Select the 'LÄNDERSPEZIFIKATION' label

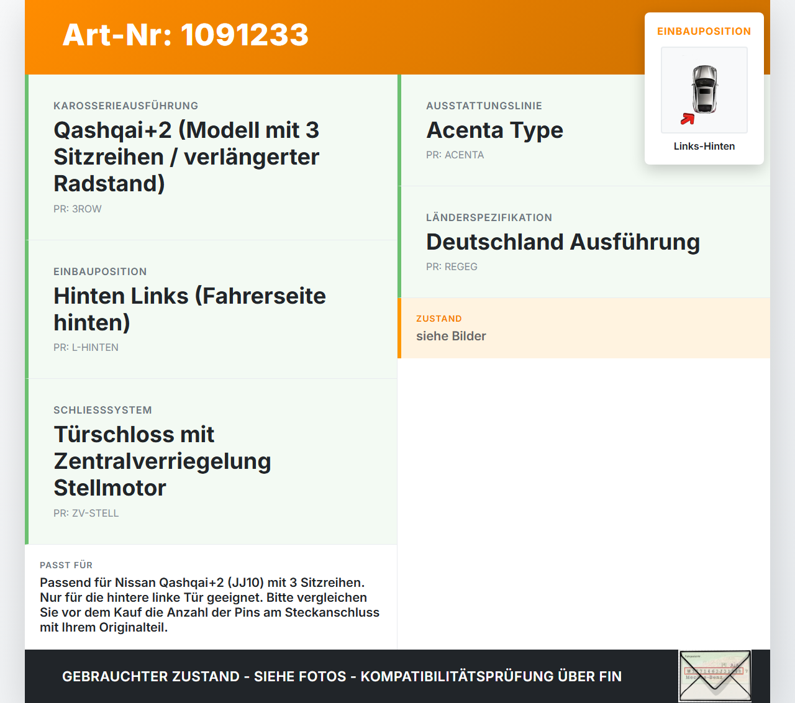click(x=489, y=217)
